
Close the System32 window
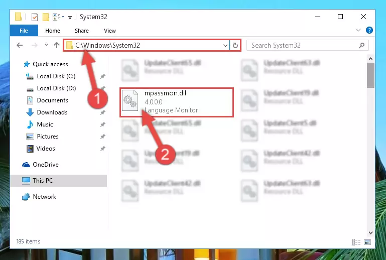(x=363, y=17)
